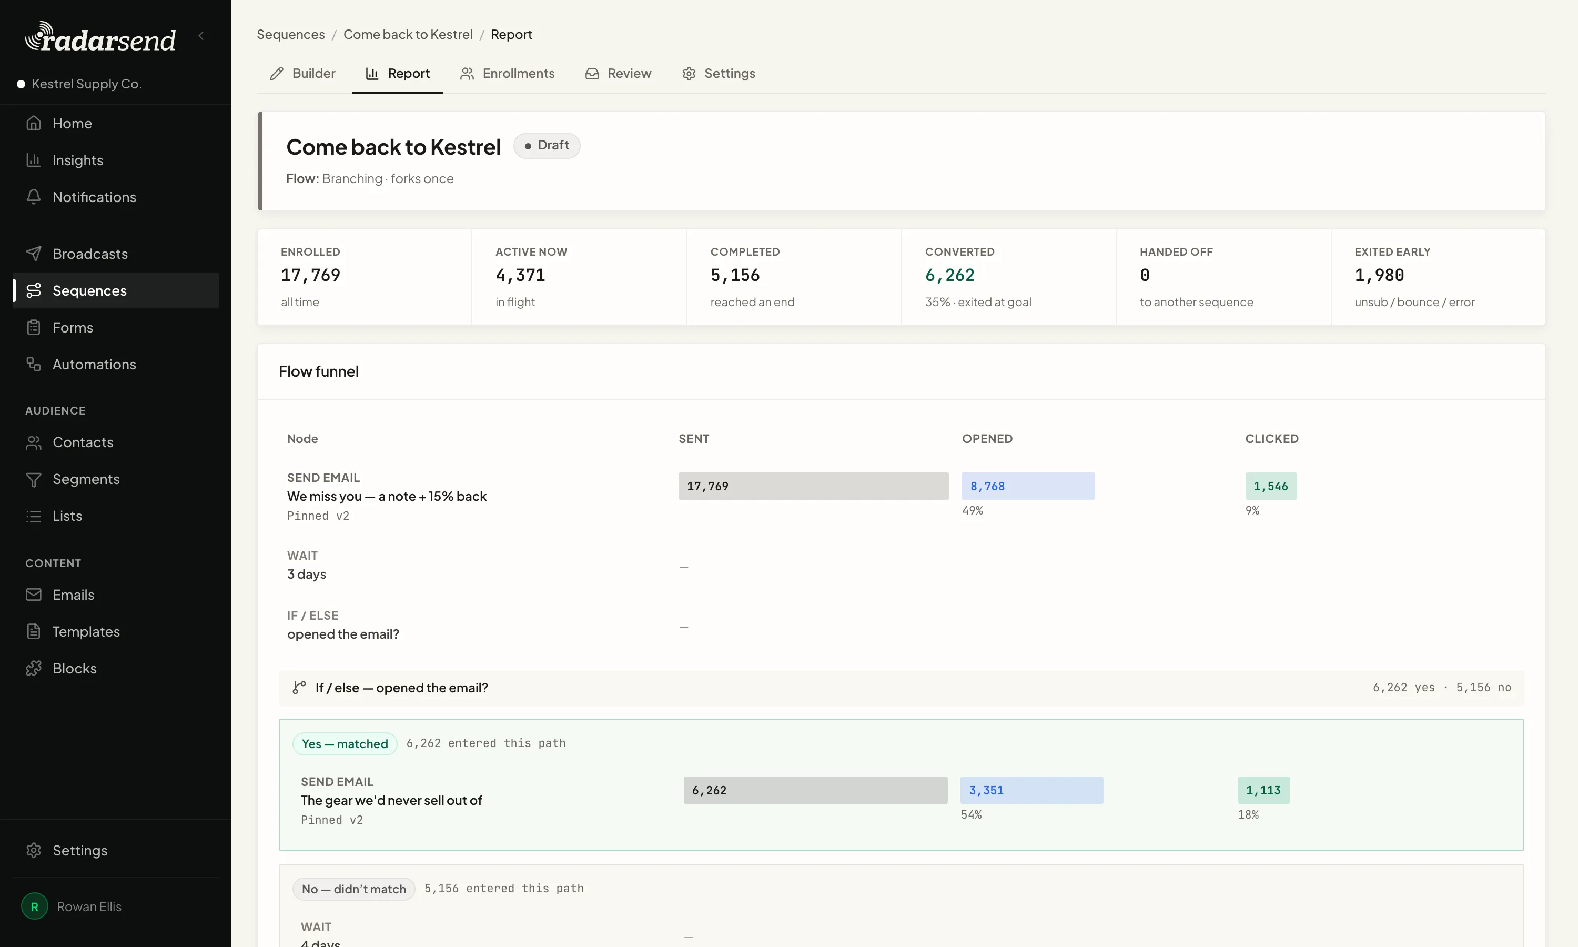
Task: Click 'We miss you — a note + 15% back'
Action: [x=387, y=497]
